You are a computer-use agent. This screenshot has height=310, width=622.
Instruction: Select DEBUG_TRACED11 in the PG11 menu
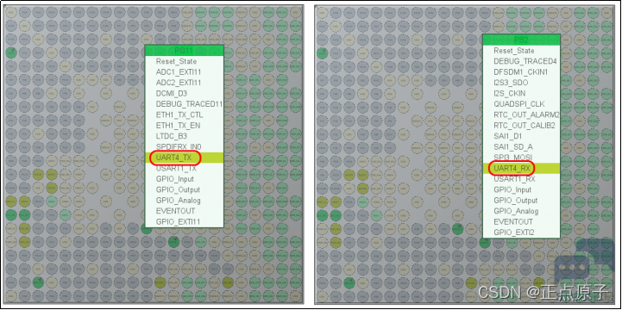click(x=185, y=104)
